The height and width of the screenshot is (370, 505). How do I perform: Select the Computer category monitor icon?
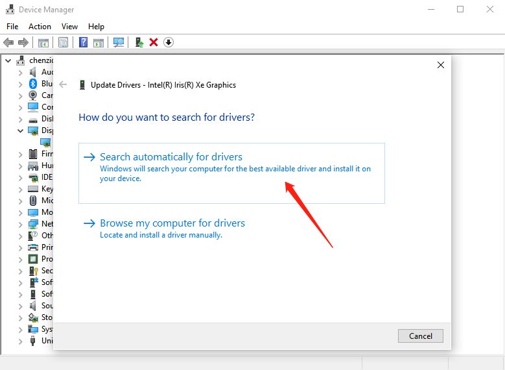tap(33, 106)
